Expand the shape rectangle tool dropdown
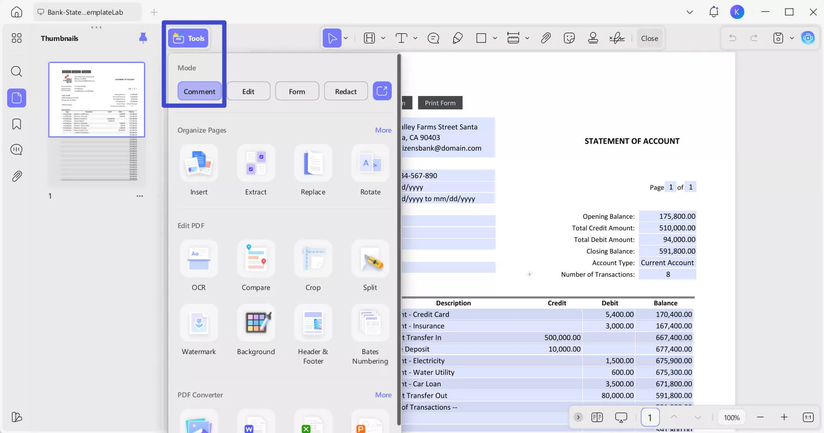This screenshot has width=824, height=433. pyautogui.click(x=495, y=38)
